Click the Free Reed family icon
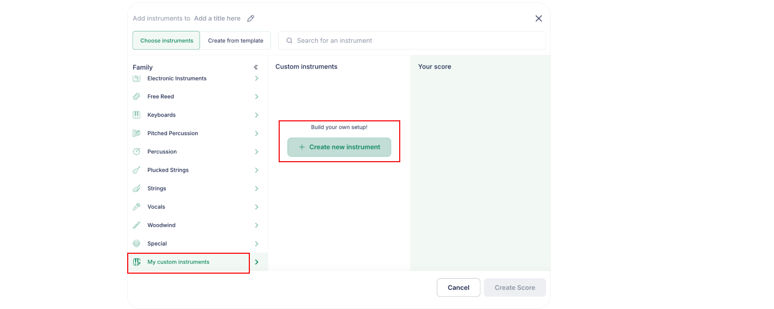Viewport: 774px width, 309px height. point(137,97)
